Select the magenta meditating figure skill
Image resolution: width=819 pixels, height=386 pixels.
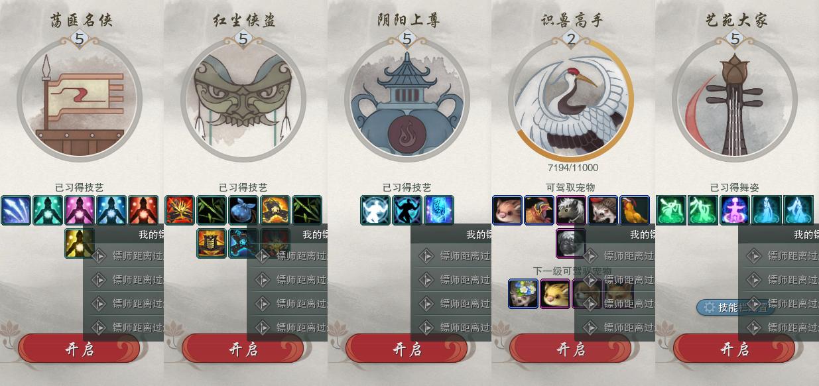80,210
